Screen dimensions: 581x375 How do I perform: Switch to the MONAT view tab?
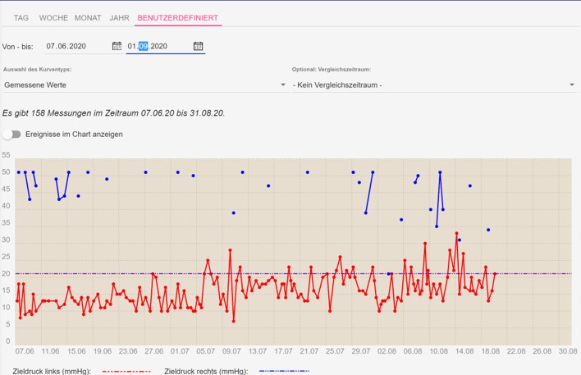[x=88, y=17]
